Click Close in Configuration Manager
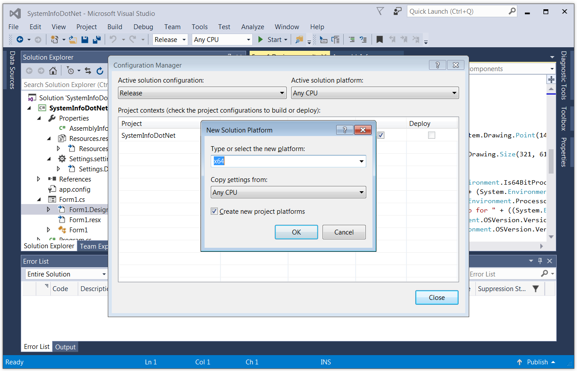The height and width of the screenshot is (371, 577). pyautogui.click(x=437, y=298)
